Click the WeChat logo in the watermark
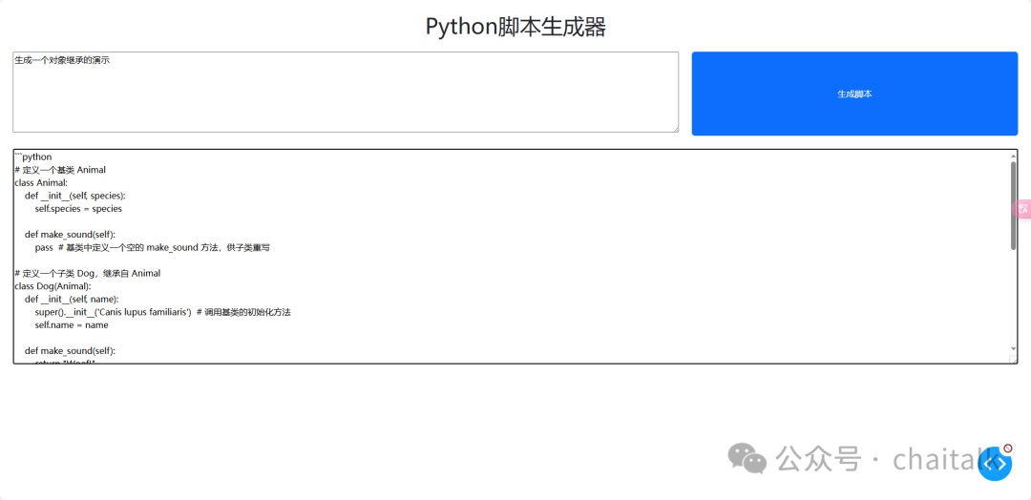 747,457
